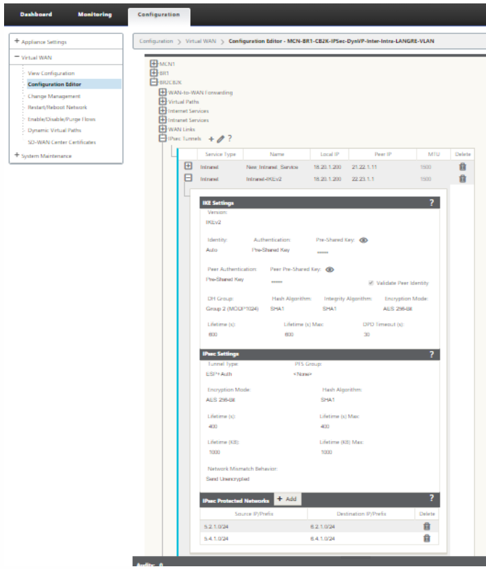
Task: Collapse IPsec Tunnels node
Action: coord(163,138)
